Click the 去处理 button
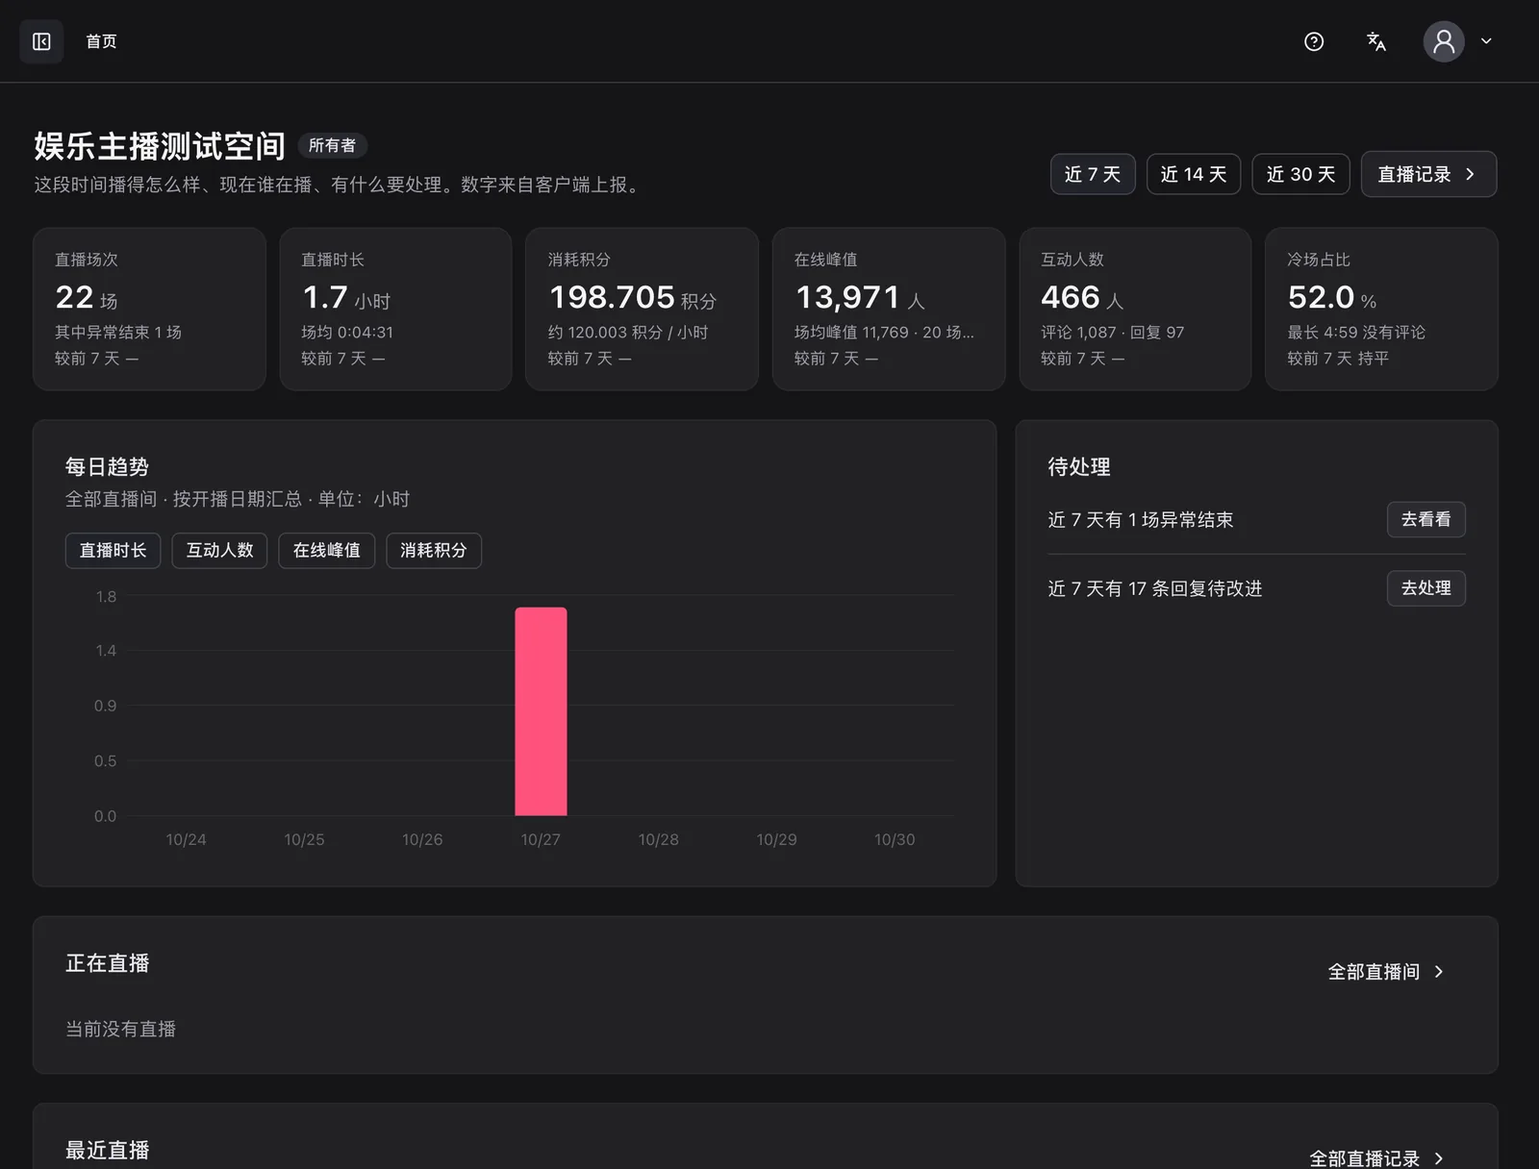This screenshot has width=1539, height=1169. [1425, 588]
